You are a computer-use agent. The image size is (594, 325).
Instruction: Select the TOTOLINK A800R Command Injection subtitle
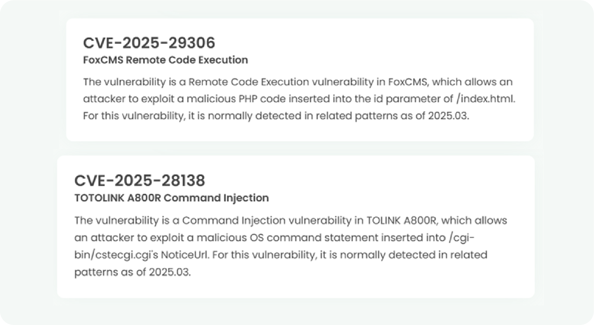[171, 198]
